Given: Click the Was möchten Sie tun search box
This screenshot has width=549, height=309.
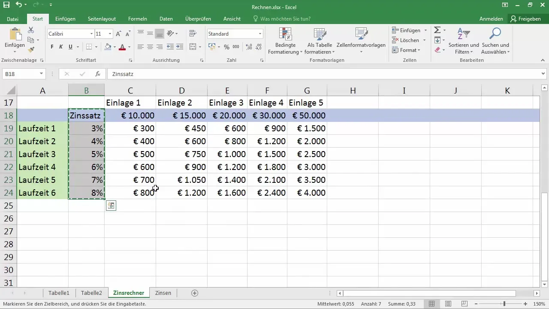Looking at the screenshot, I should coord(282,19).
